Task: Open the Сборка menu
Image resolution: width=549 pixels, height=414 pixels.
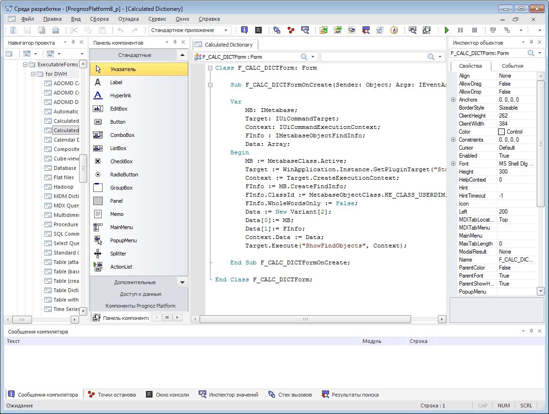Action: pyautogui.click(x=99, y=19)
